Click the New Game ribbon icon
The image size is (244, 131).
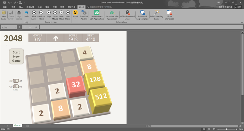click(4, 14)
